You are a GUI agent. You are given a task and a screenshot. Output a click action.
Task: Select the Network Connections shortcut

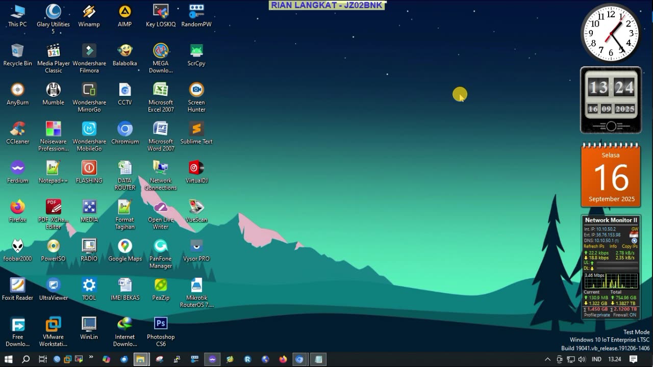161,176
